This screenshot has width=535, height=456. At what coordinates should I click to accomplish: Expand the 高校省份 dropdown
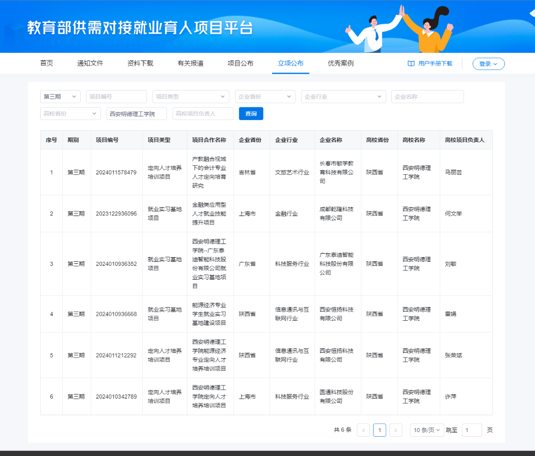click(70, 113)
